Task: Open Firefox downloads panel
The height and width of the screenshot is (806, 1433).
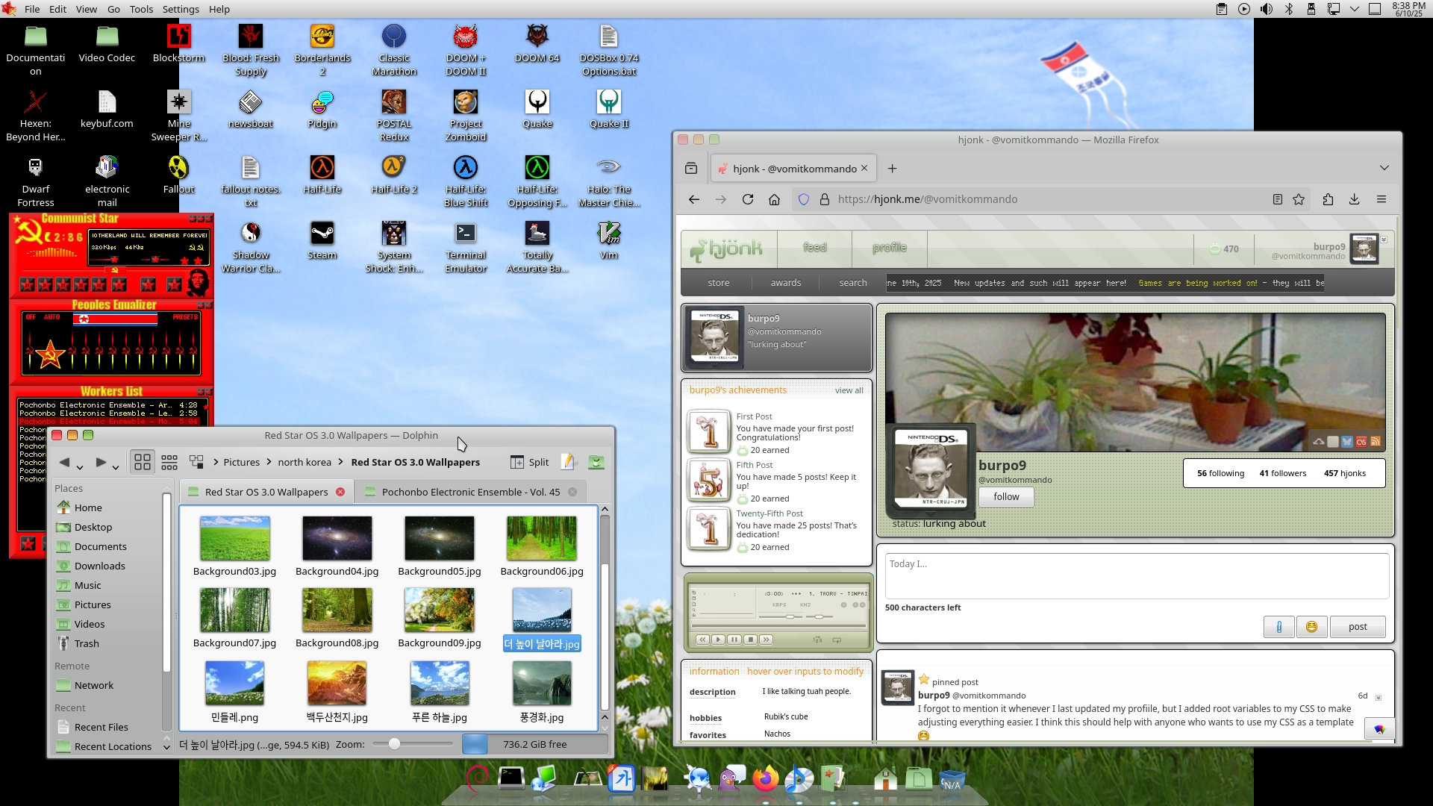Action: coord(1354,199)
